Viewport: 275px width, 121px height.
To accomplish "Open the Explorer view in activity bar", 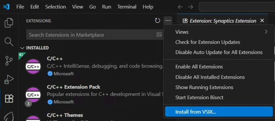I will 9,23.
